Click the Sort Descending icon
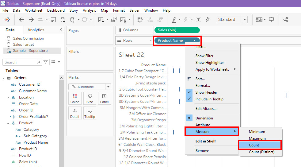 click(x=160, y=20)
